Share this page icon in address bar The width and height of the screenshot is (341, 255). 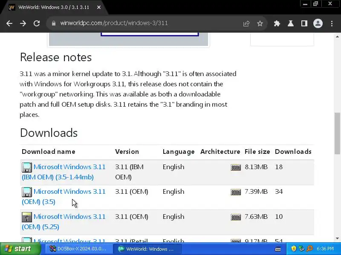[x=246, y=23]
